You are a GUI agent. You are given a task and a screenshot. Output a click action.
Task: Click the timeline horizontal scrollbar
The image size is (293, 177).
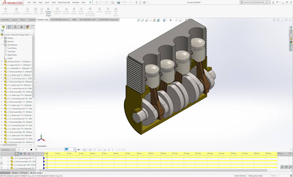tap(153, 170)
